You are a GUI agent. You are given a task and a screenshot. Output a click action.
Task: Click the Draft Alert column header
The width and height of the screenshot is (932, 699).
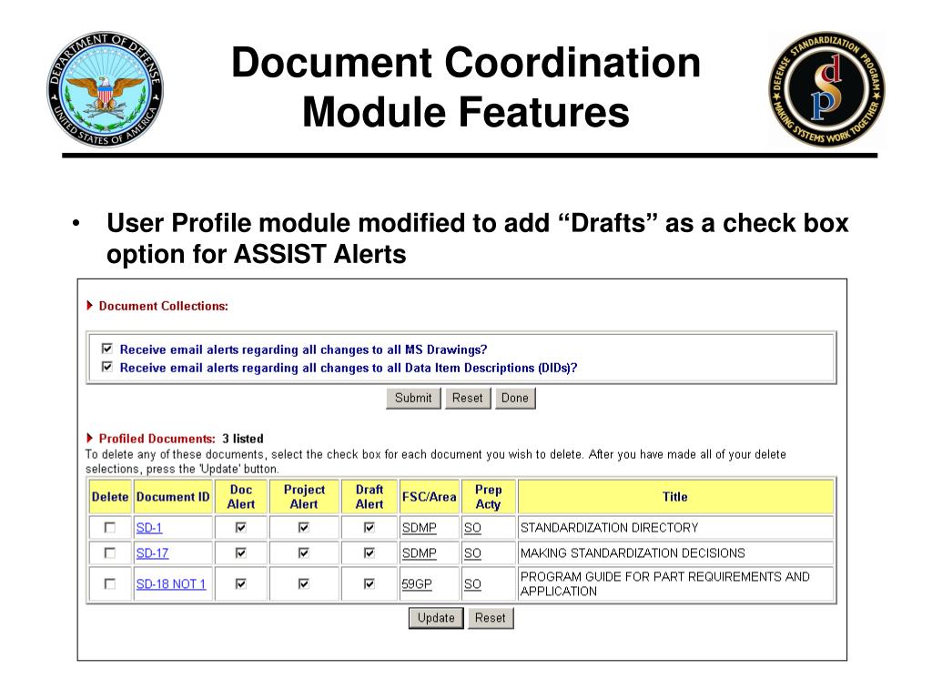(x=370, y=497)
